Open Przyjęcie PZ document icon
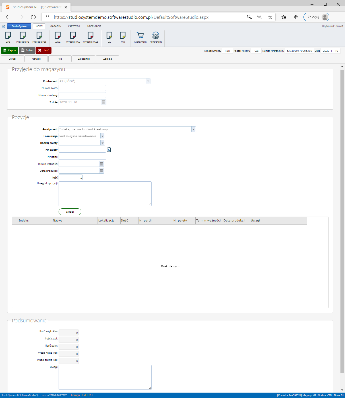The image size is (345, 398). click(23, 36)
